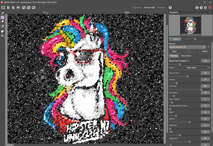Open the Decoration tab
The image size is (213, 146).
[186, 56]
